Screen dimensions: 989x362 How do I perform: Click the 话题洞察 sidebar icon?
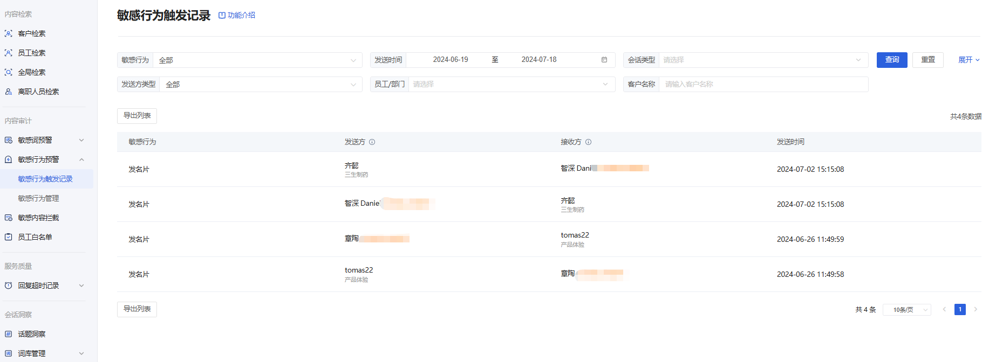point(9,334)
